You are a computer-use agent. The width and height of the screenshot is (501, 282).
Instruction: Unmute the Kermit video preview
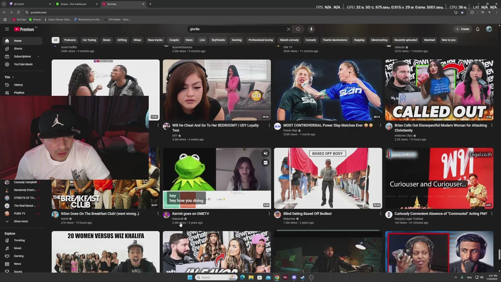tap(265, 154)
